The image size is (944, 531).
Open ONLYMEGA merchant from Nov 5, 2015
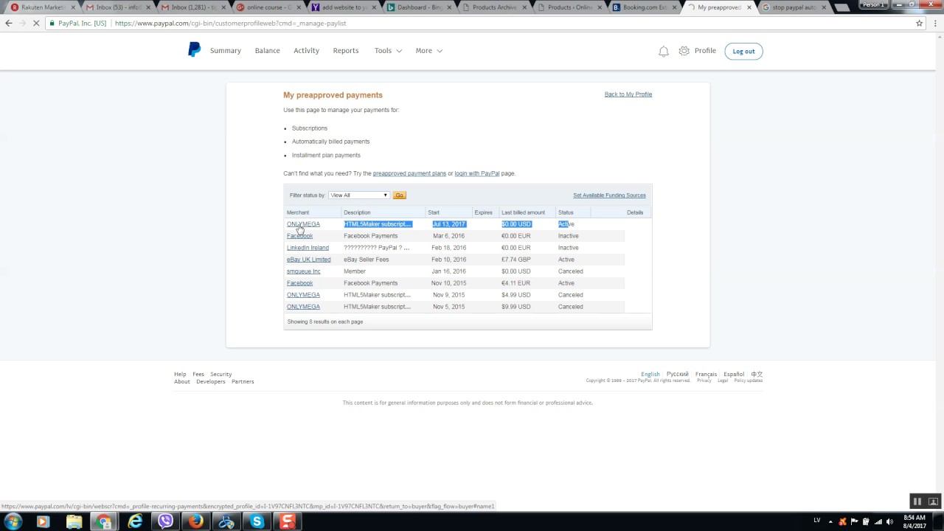[x=303, y=307]
